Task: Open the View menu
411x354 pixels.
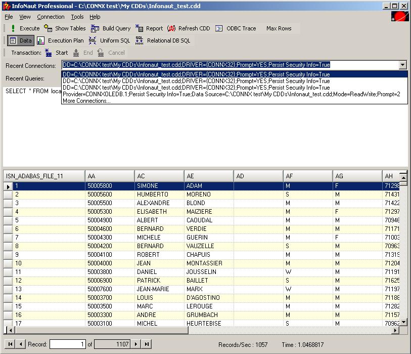Action: click(25, 17)
